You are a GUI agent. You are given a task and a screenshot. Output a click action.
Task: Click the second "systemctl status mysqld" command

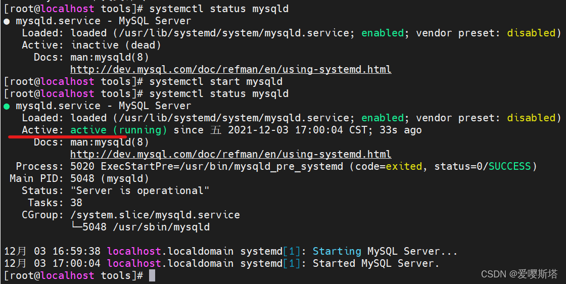click(219, 94)
